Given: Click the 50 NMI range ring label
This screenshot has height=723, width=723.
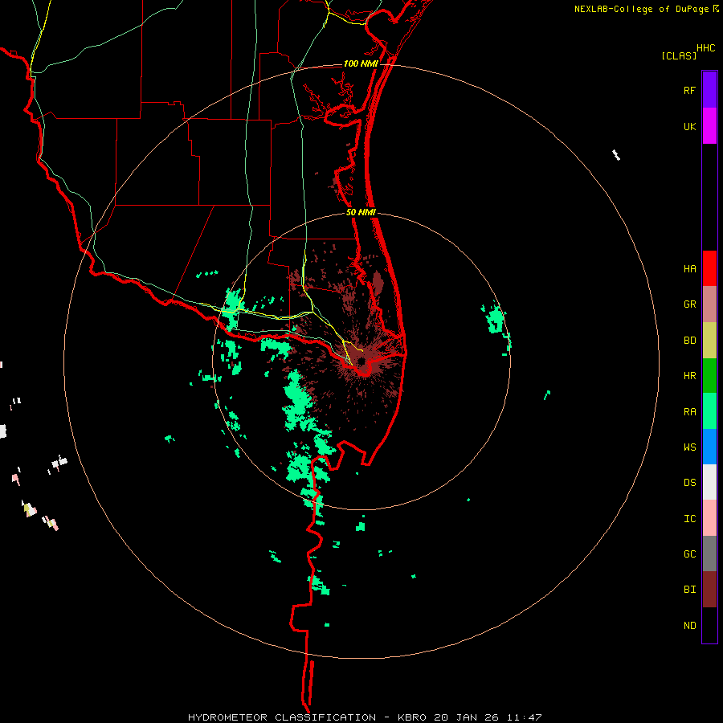Looking at the screenshot, I should (361, 212).
